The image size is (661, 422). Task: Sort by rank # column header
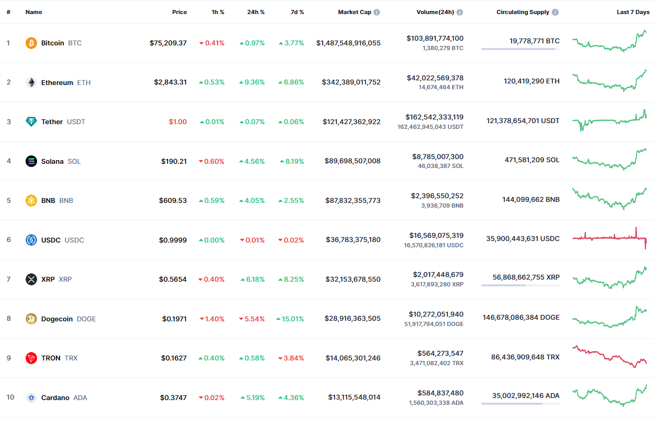click(8, 12)
